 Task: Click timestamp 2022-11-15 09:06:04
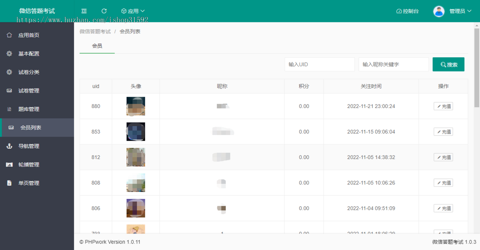point(371,132)
